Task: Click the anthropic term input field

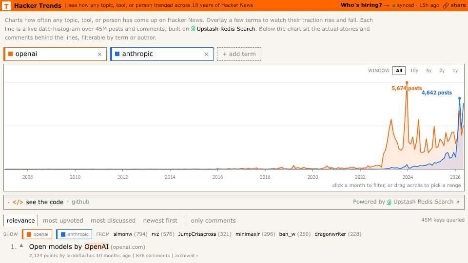Action: (x=161, y=54)
